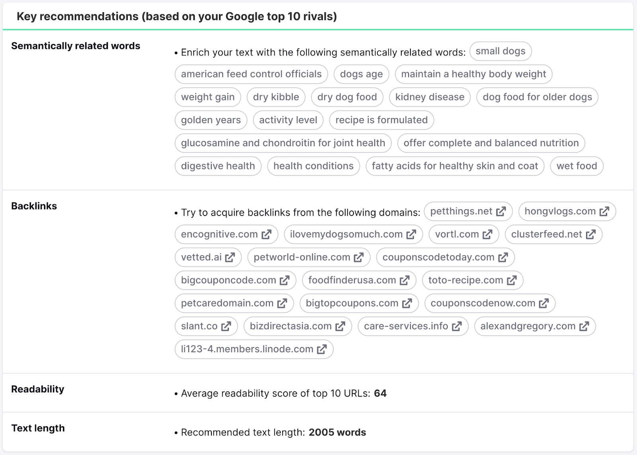Click external link icon beside slant.co
The width and height of the screenshot is (637, 455).
(x=226, y=326)
